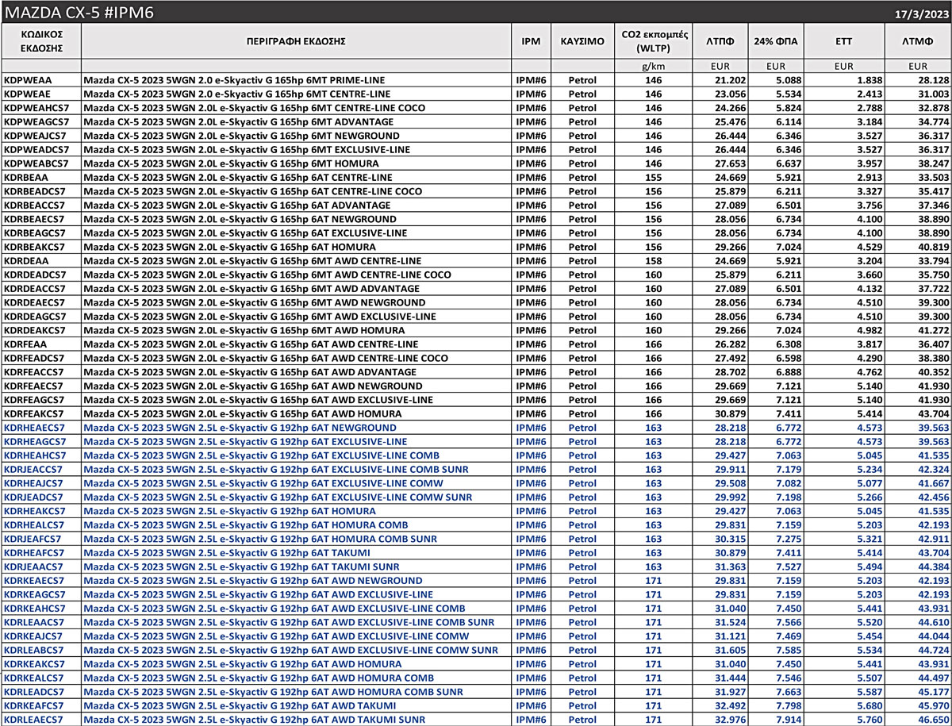Click final price 34.774

pyautogui.click(x=934, y=121)
